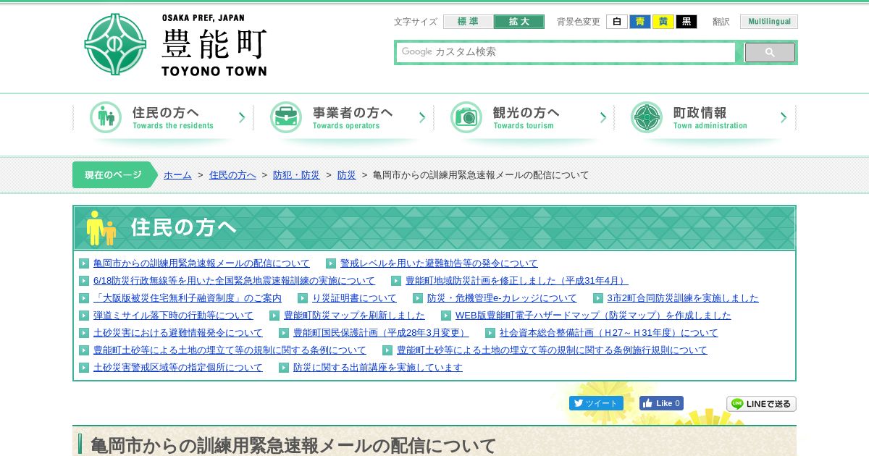Screen dimensions: 869x456
Task: Click the chevron arrow next to 事業者の方へ
Action: (422, 117)
